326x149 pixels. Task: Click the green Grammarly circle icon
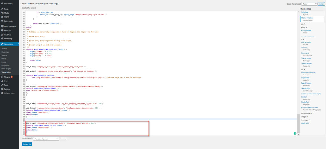(295, 133)
